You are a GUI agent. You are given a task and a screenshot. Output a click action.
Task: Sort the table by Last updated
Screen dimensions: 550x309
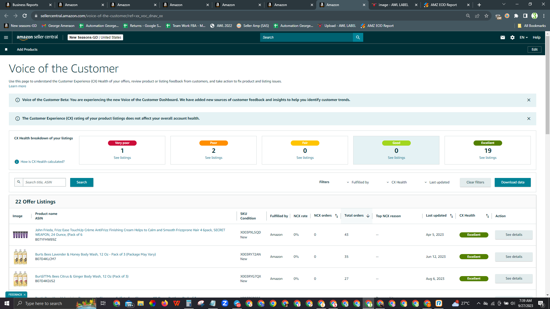pos(451,216)
